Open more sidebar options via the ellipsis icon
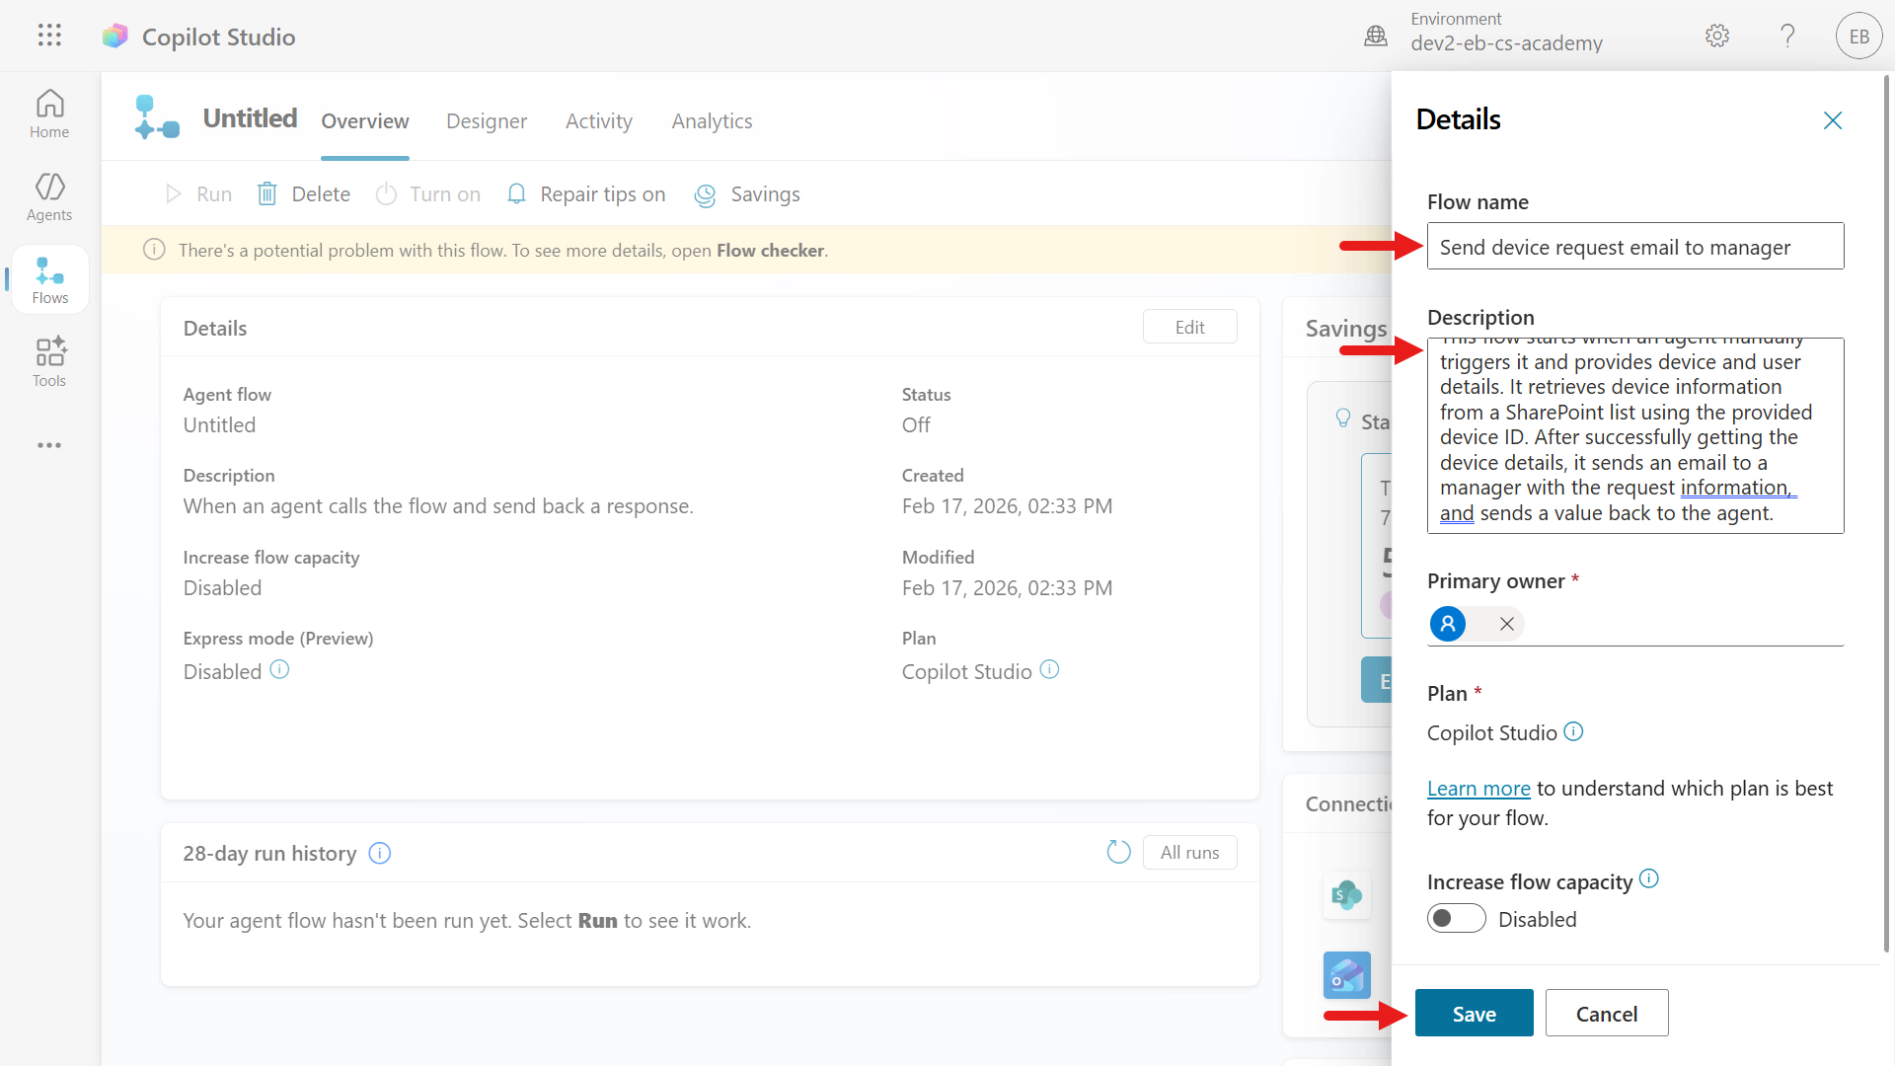The height and width of the screenshot is (1066, 1895). (48, 445)
